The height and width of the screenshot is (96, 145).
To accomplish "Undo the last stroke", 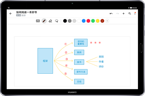I will [x=111, y=14].
